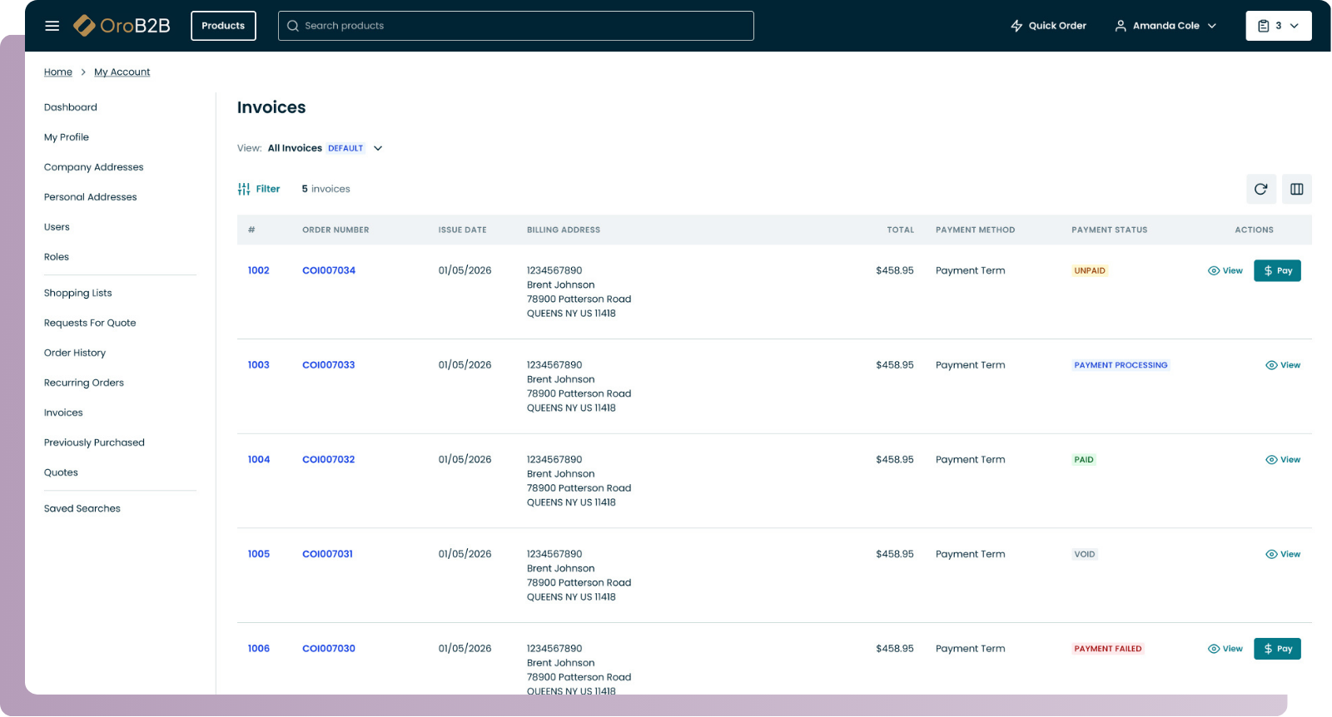Focus the Search products field
The width and height of the screenshot is (1332, 717).
[516, 26]
